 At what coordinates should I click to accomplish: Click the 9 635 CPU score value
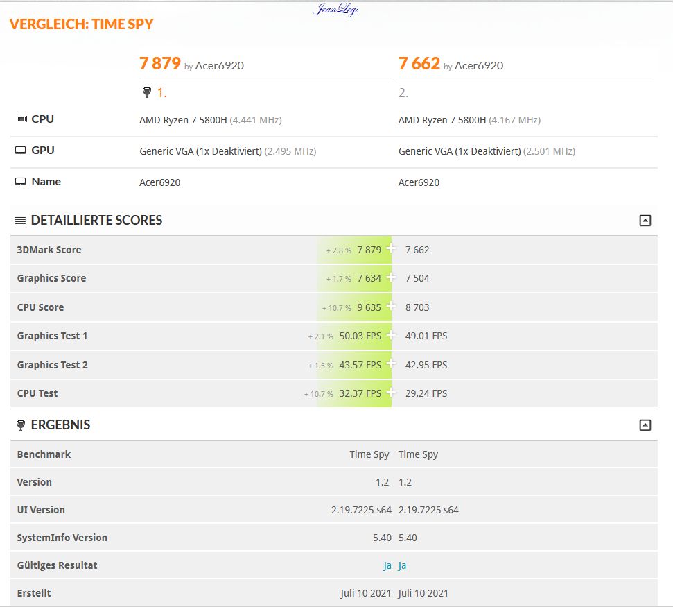[369, 307]
